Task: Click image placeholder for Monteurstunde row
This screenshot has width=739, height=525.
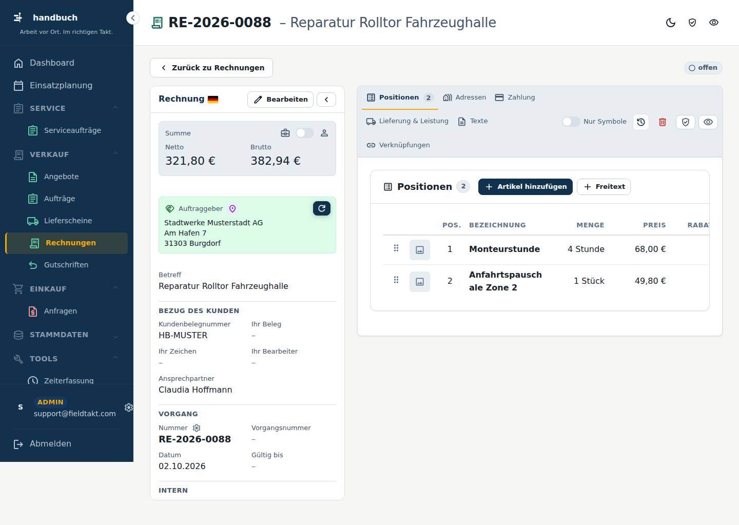Action: pos(420,250)
